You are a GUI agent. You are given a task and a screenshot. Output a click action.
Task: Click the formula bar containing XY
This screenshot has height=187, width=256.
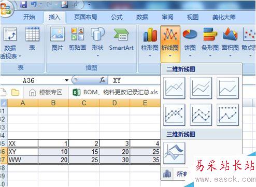coord(134,80)
